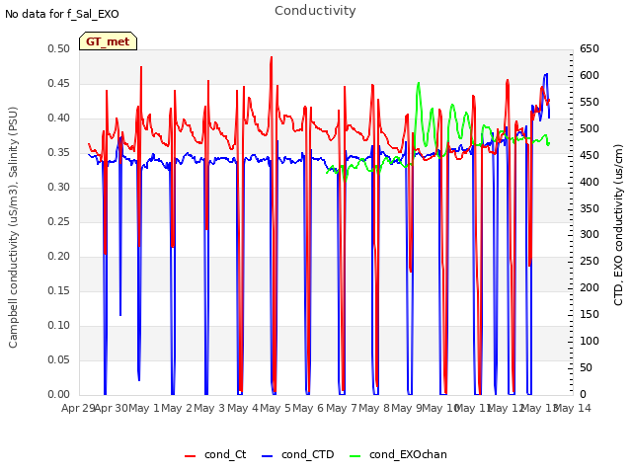Click the green cond_EXOchan legend swatch
The height and width of the screenshot is (474, 632).
355,456
